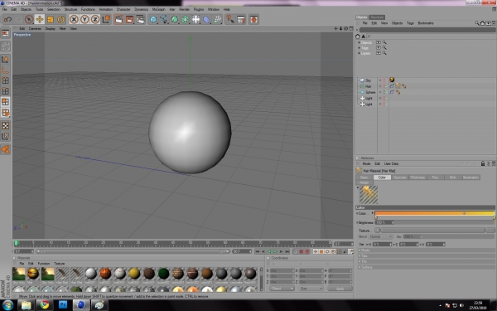This screenshot has height=311, width=497.
Task: Open Render Settings icon
Action: pos(140,19)
